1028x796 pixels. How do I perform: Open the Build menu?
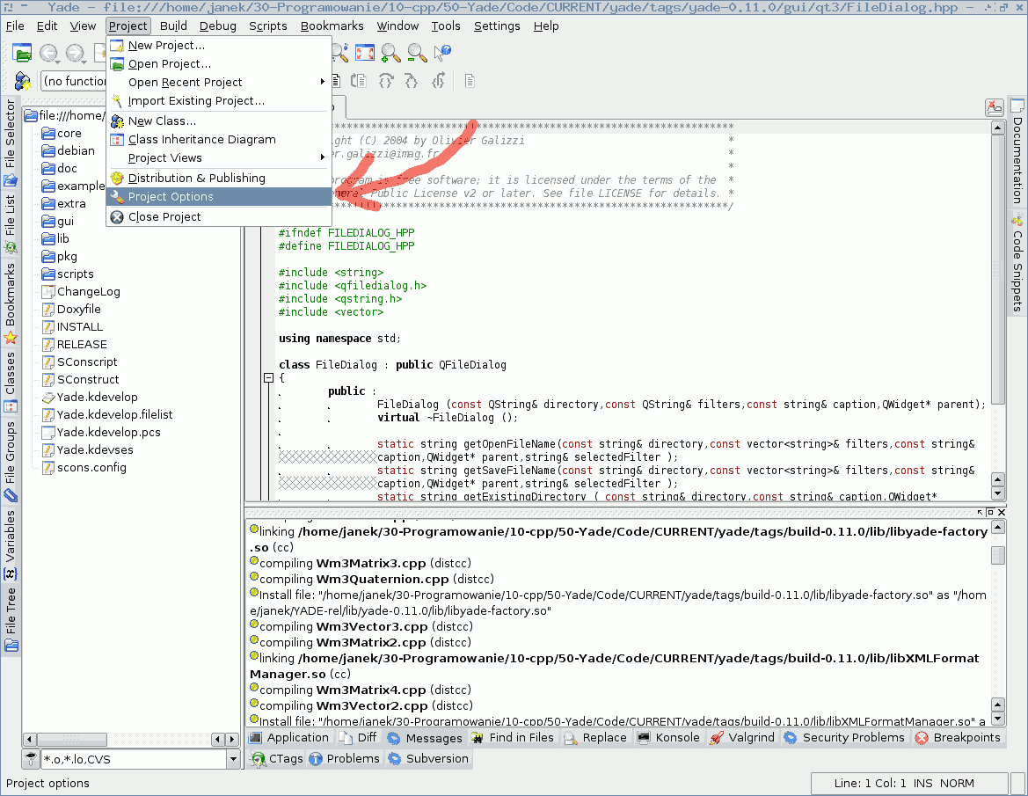173,26
